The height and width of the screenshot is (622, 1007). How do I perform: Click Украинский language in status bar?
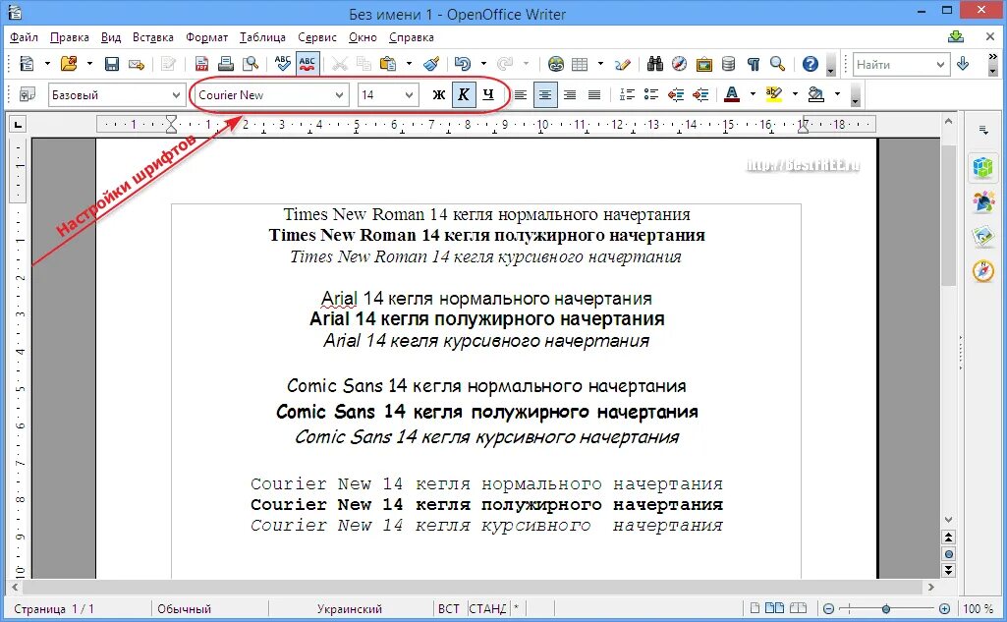coord(350,608)
